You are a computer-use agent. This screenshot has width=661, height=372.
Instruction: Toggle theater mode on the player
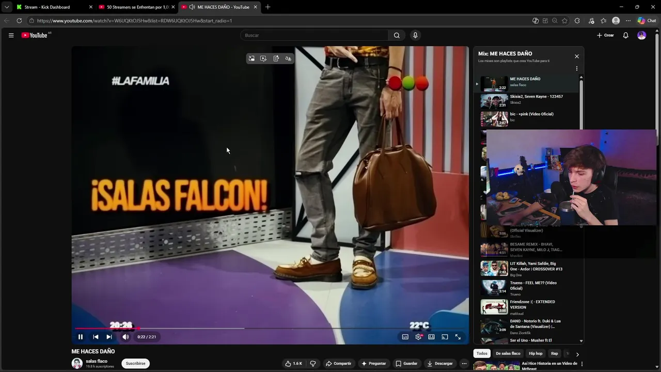point(431,337)
